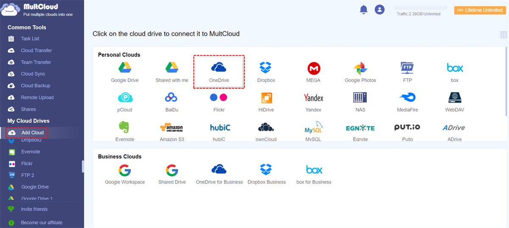
Task: Select Dropbox under Personal Clouds
Action: point(266,68)
